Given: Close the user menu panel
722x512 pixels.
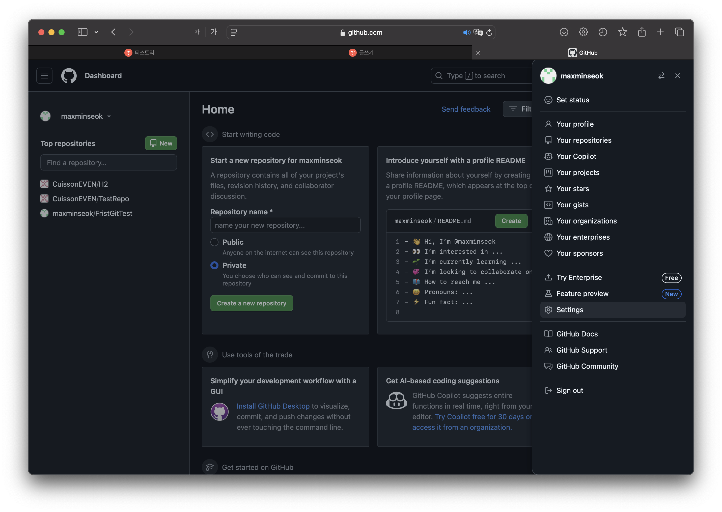Looking at the screenshot, I should click(677, 76).
